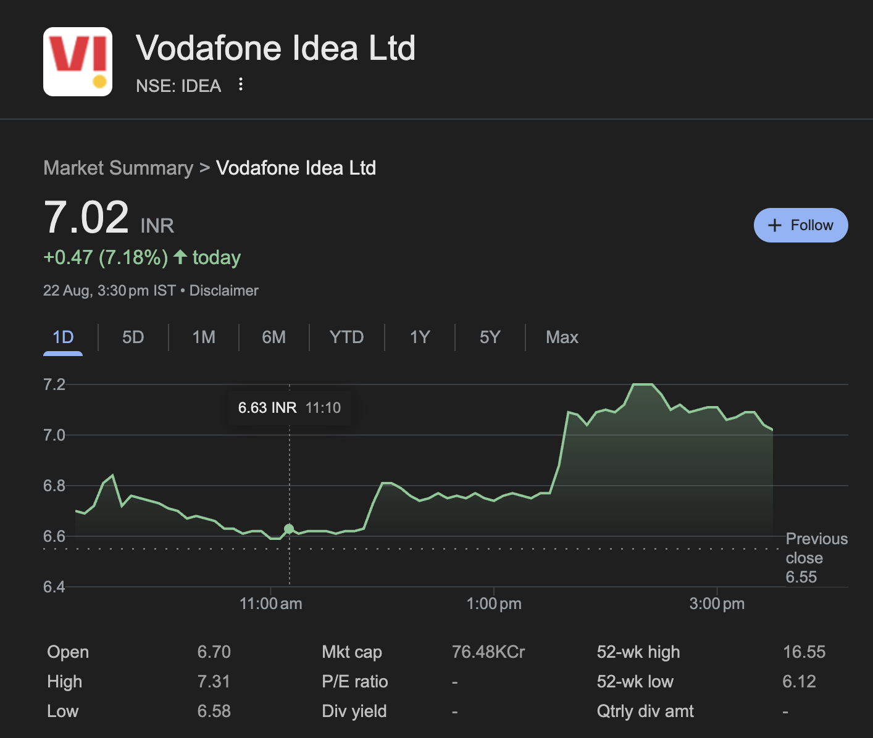Select the YTD chart range
Screen dimensions: 873x738
[x=346, y=337]
